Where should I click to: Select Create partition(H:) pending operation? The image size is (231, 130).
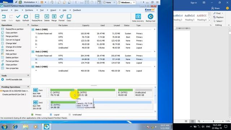(14, 95)
